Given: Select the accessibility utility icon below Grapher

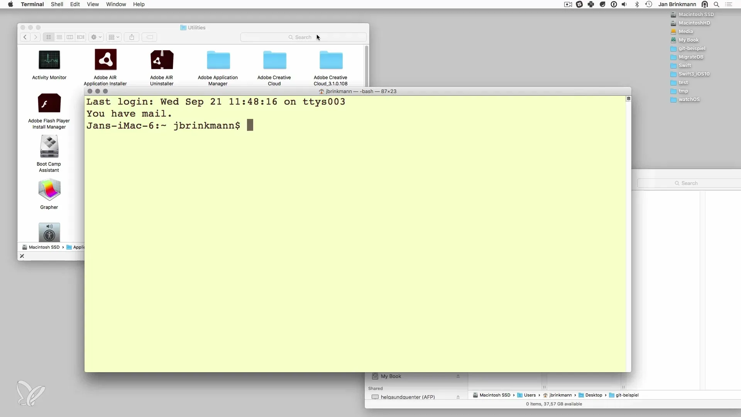Looking at the screenshot, I should coord(49,232).
